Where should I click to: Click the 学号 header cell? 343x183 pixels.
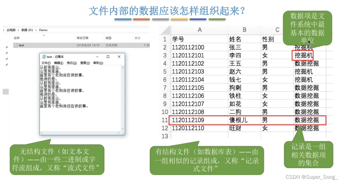coord(199,39)
